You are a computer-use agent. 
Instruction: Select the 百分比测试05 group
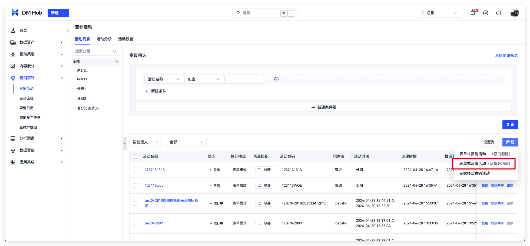point(88,108)
